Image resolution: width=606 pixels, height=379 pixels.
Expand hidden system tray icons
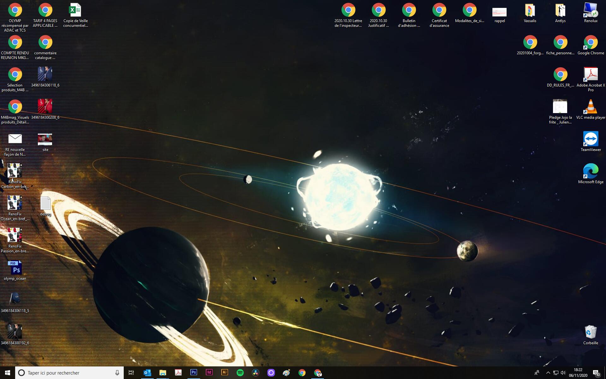click(548, 373)
